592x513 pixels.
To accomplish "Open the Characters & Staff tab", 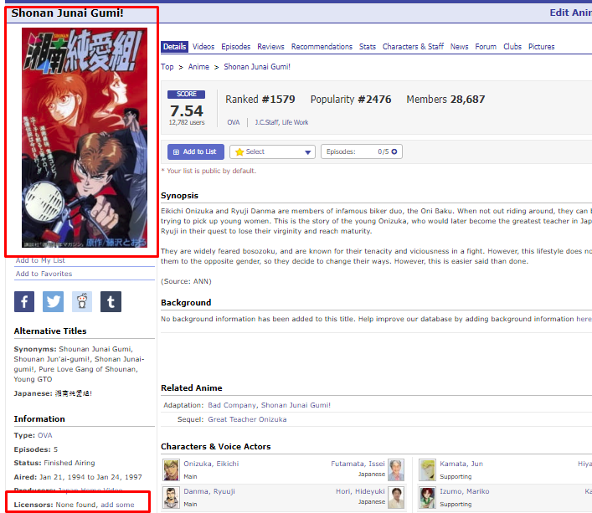I will (413, 47).
